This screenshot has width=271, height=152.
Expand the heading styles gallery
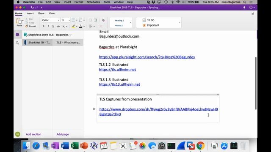(130, 22)
